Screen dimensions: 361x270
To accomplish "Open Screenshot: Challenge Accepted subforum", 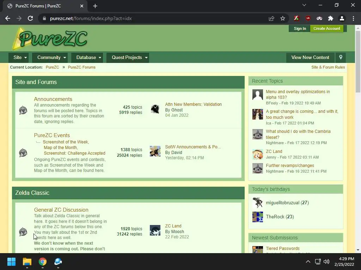I will click(74, 153).
